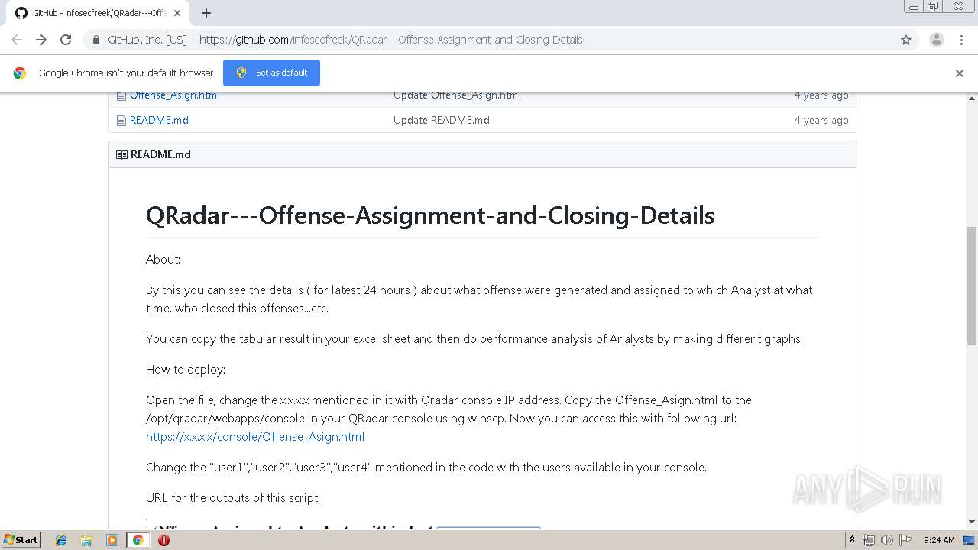Open the README.md file link
The image size is (978, 550).
(x=159, y=120)
